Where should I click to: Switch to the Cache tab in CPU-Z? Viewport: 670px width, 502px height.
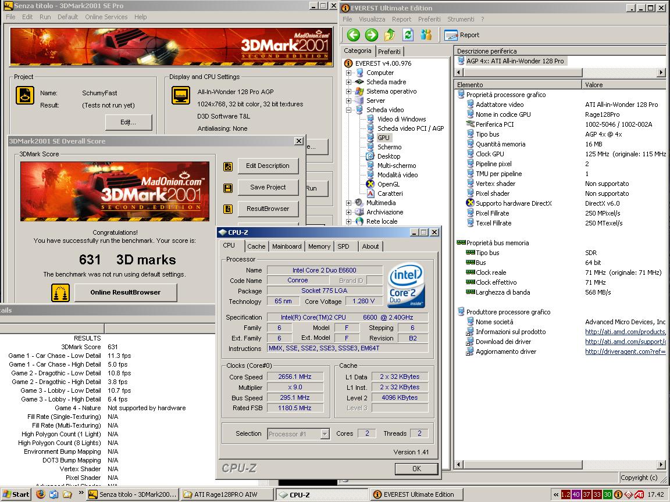click(x=256, y=246)
